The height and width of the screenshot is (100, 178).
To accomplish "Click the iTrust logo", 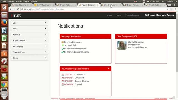I will (16, 16).
